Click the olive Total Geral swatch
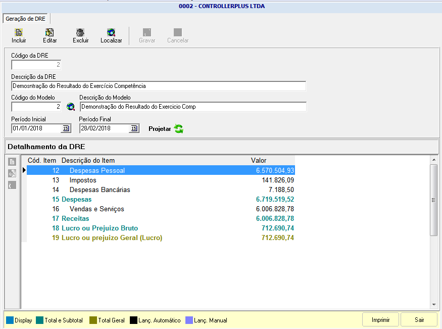Screen dimensions: 442x329 [x=93, y=320]
